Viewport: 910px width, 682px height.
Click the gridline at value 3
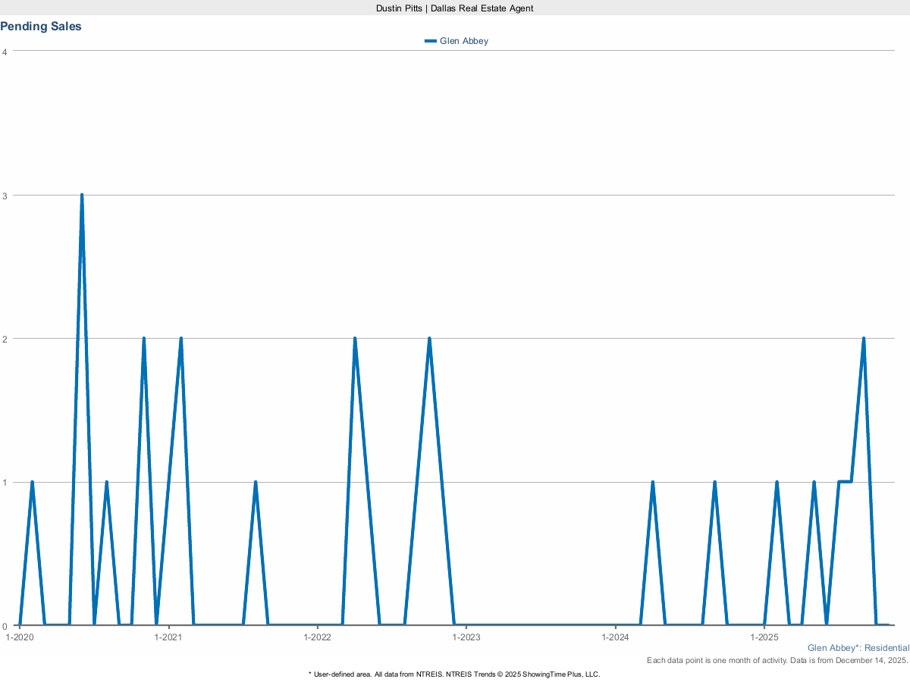[455, 195]
